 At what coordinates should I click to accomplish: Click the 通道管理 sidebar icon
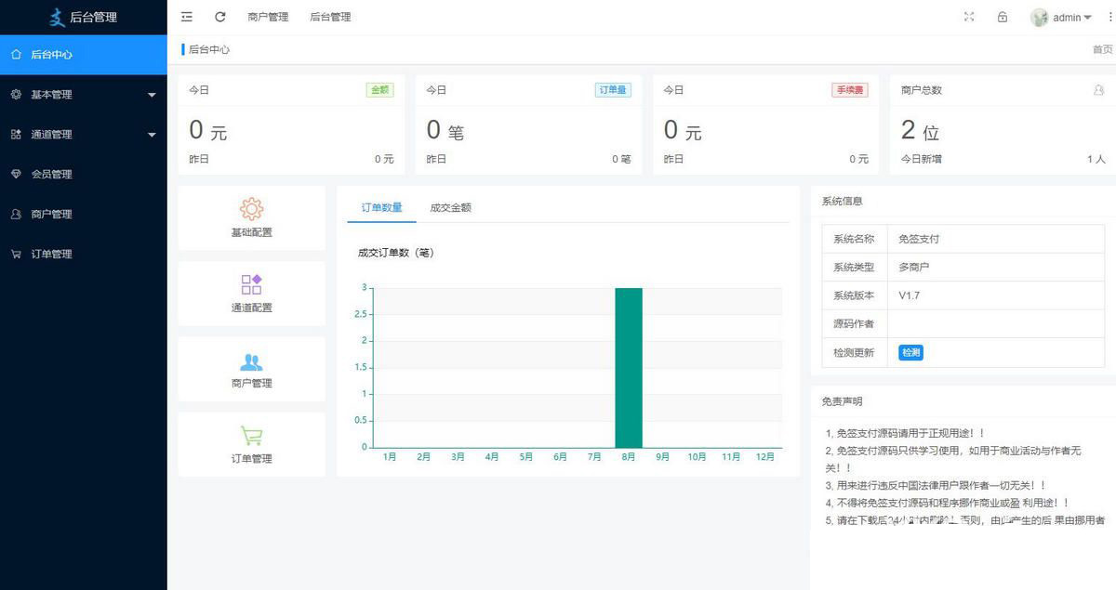[16, 134]
